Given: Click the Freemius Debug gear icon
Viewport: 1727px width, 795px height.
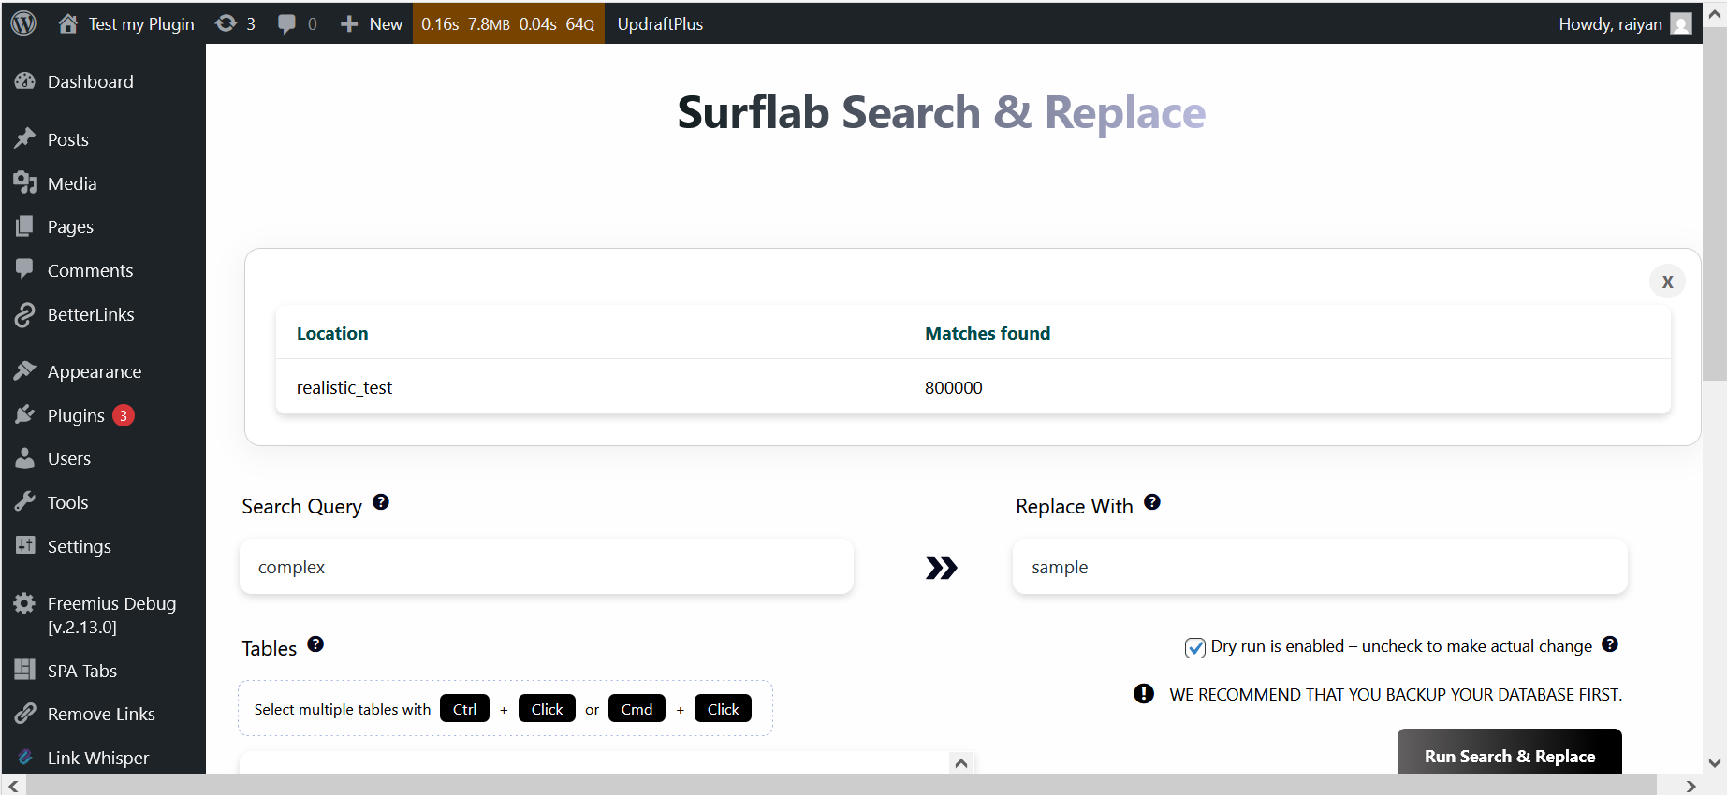Looking at the screenshot, I should [25, 603].
